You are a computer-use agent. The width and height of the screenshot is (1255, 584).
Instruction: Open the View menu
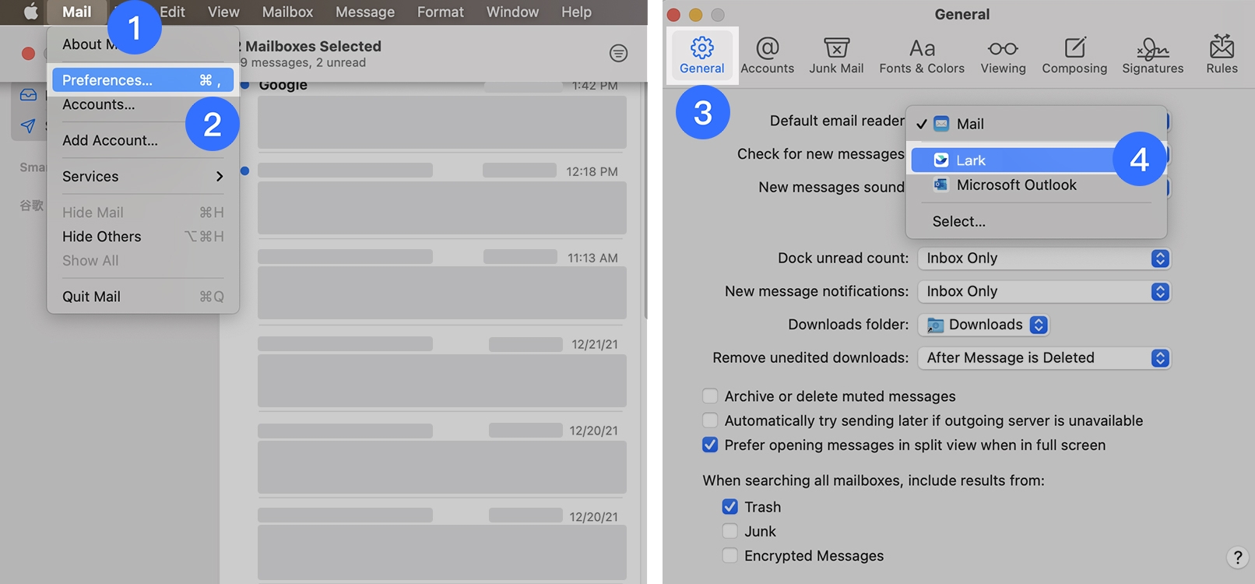tap(223, 12)
